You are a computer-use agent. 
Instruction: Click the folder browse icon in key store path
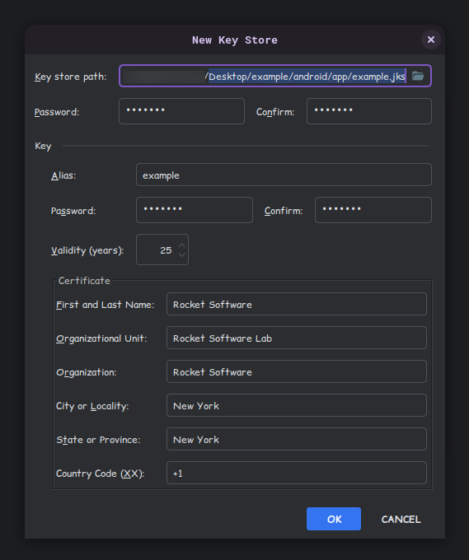pos(418,76)
